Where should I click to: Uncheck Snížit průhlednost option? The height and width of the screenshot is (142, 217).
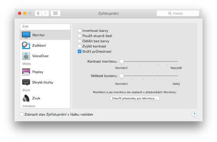[x=79, y=52]
